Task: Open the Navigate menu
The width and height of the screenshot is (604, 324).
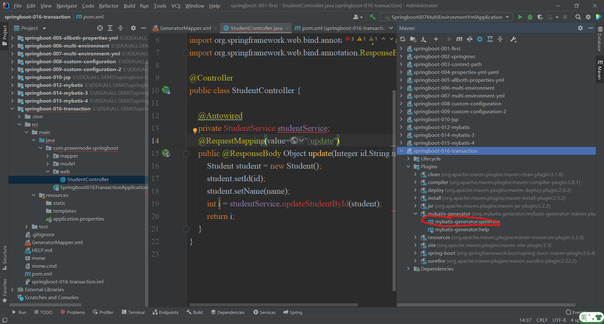Action: (x=67, y=6)
